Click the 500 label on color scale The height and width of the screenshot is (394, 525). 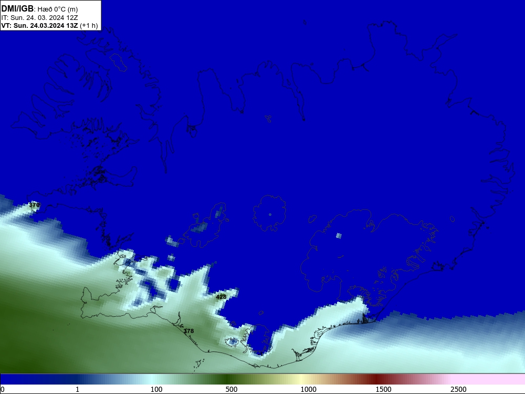[232, 389]
